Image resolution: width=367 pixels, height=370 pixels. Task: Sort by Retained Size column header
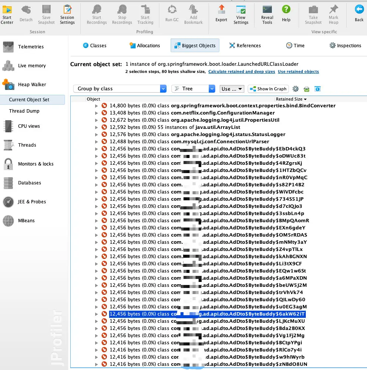(x=291, y=99)
